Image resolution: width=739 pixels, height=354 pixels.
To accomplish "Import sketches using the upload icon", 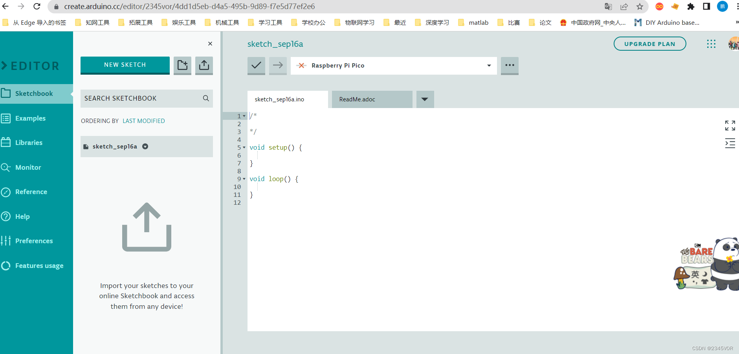I will coord(204,66).
